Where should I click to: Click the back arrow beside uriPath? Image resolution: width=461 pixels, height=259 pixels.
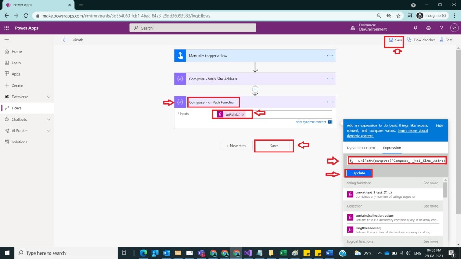(65, 40)
